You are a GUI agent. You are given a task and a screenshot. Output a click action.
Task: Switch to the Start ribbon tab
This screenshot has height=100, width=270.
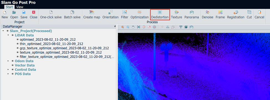(x=9, y=7)
